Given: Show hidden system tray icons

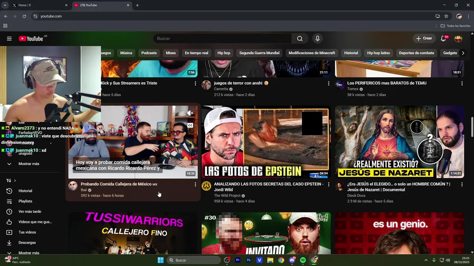Looking at the screenshot, I should [x=426, y=260].
